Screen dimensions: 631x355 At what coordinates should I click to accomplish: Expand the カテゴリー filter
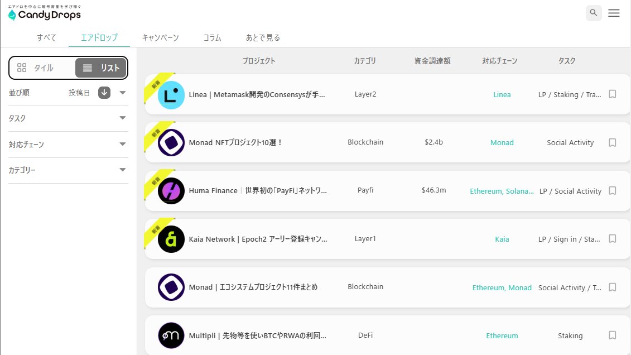[x=68, y=170]
